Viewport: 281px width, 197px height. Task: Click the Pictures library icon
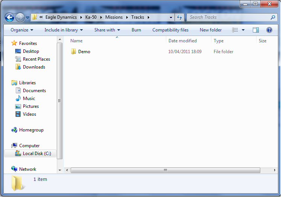pyautogui.click(x=18, y=106)
